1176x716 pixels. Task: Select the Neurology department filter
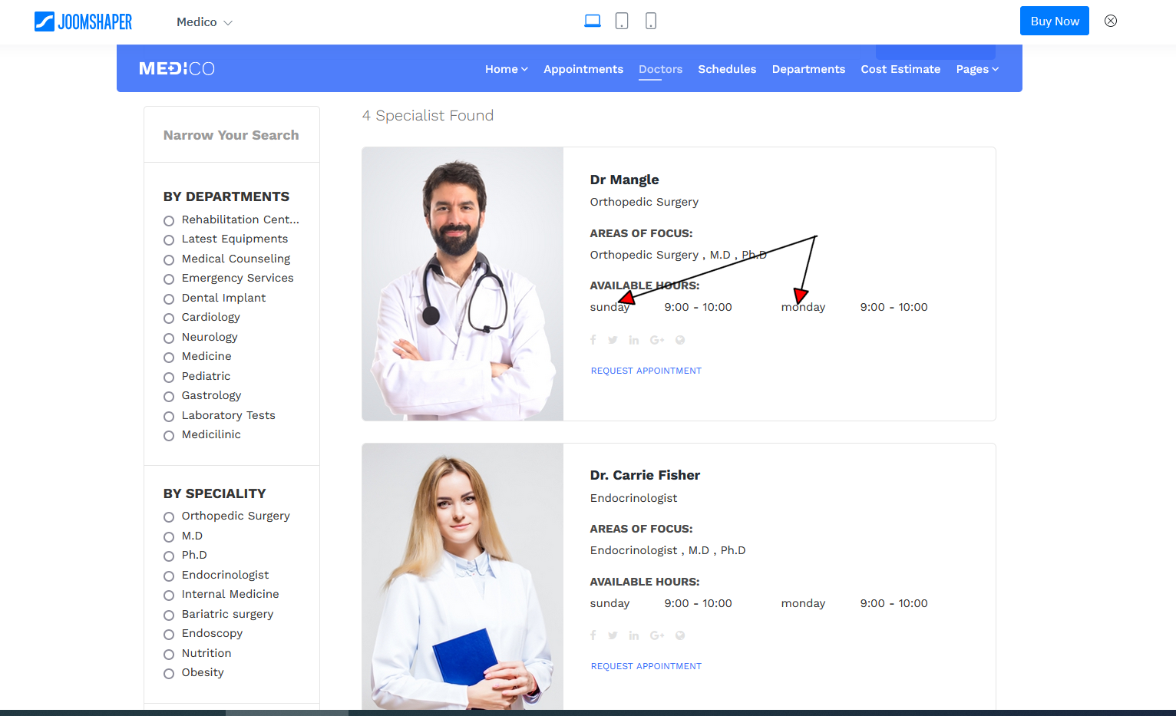(169, 338)
